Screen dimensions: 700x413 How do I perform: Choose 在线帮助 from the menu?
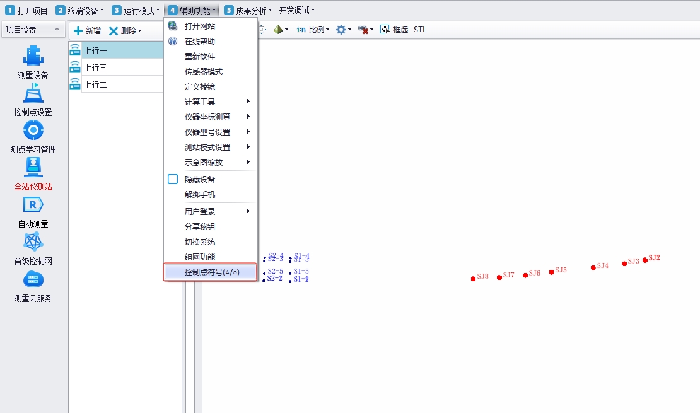click(199, 42)
